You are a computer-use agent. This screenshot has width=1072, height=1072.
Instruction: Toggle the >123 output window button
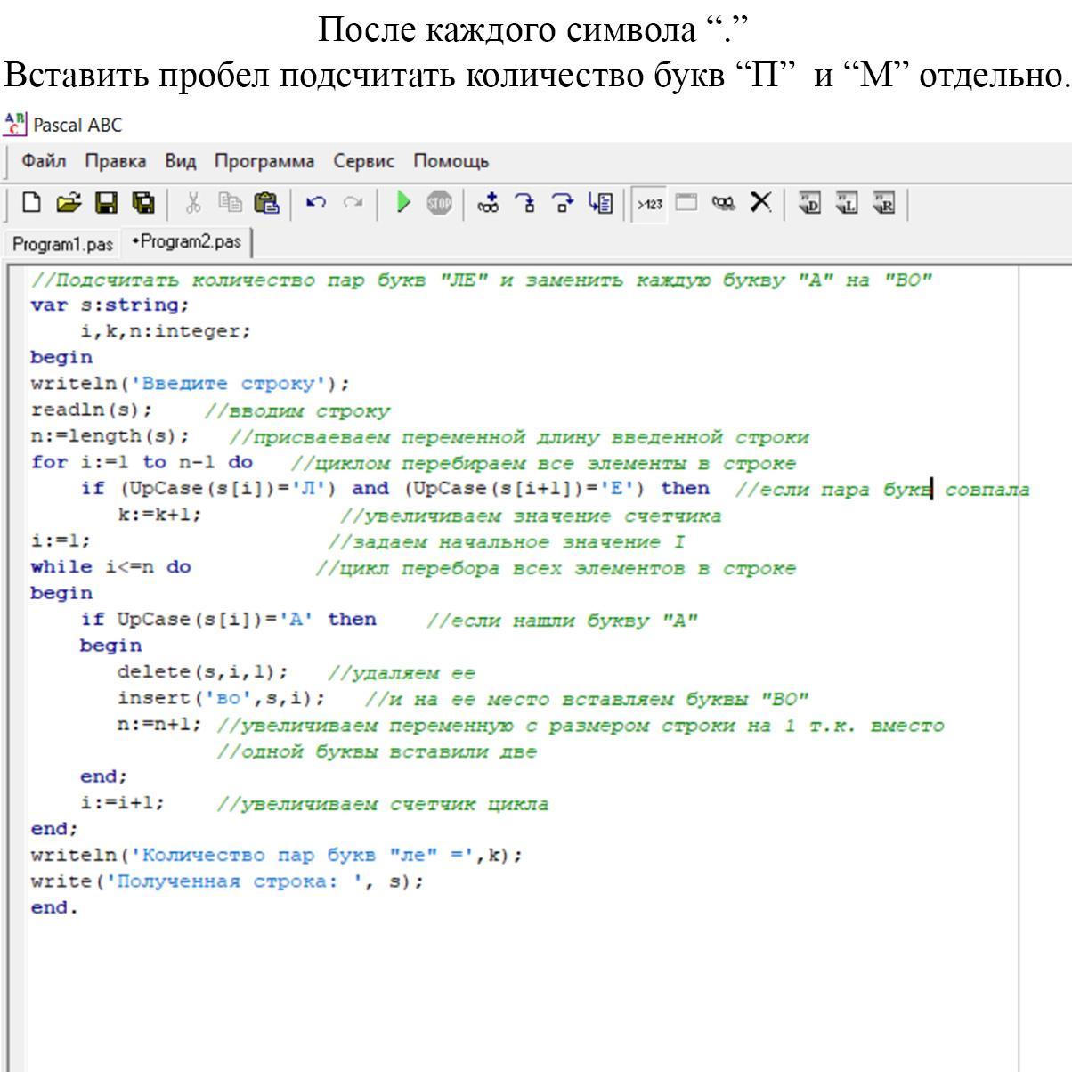click(x=649, y=203)
